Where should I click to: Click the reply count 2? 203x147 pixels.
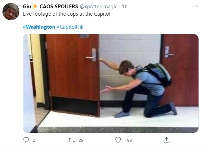click(34, 140)
